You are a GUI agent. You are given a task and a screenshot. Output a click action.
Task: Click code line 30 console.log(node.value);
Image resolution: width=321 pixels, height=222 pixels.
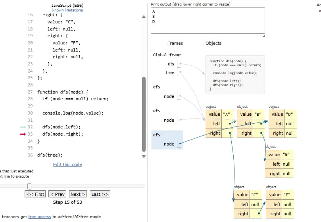click(73, 113)
